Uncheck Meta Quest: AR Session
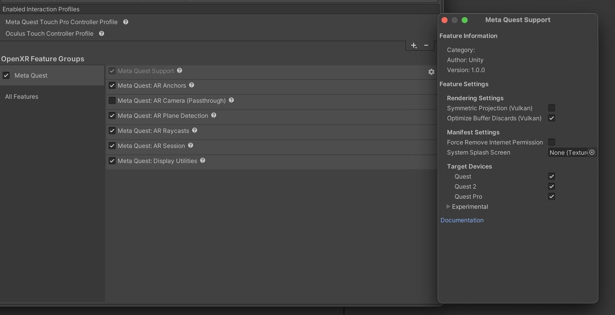615x315 pixels. [112, 145]
